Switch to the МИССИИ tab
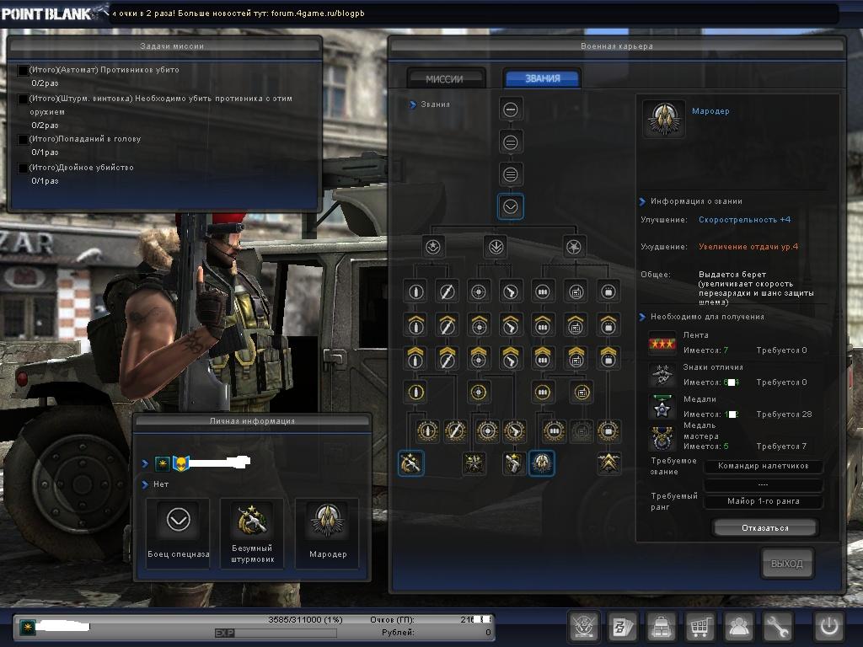Screen dimensions: 863x647 (445, 78)
